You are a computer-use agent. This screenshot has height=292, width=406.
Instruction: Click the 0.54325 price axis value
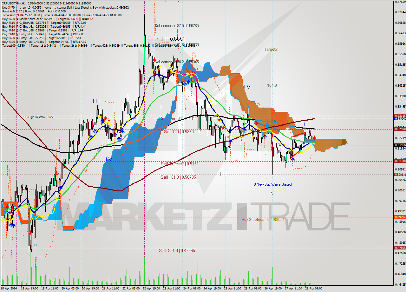pyautogui.click(x=400, y=85)
